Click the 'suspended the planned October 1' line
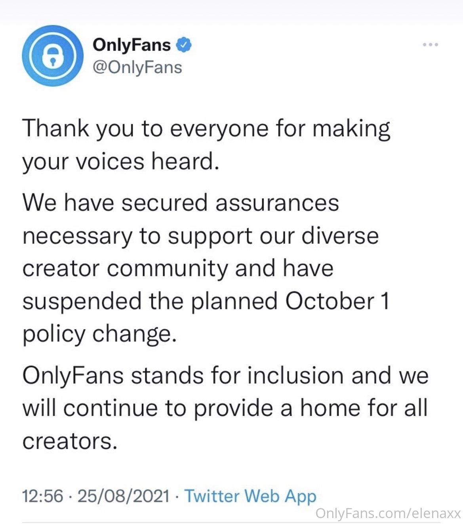 (206, 301)
